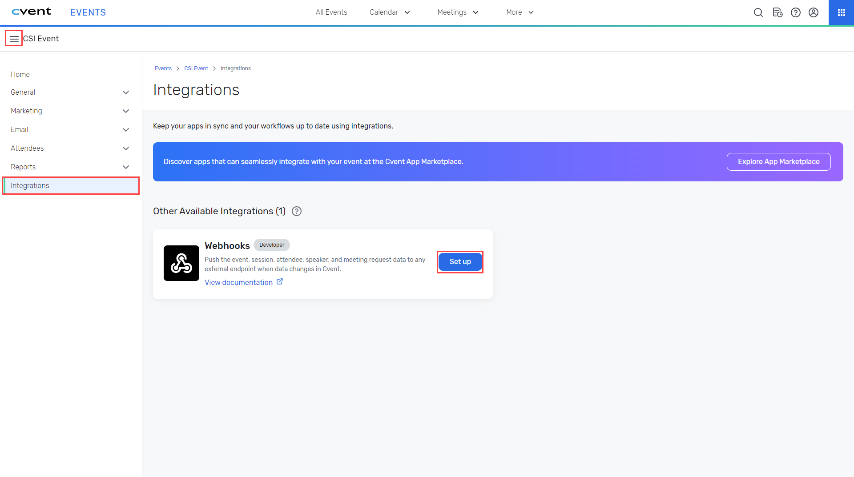Open the Calendar dropdown menu
This screenshot has height=477, width=854.
(x=390, y=12)
